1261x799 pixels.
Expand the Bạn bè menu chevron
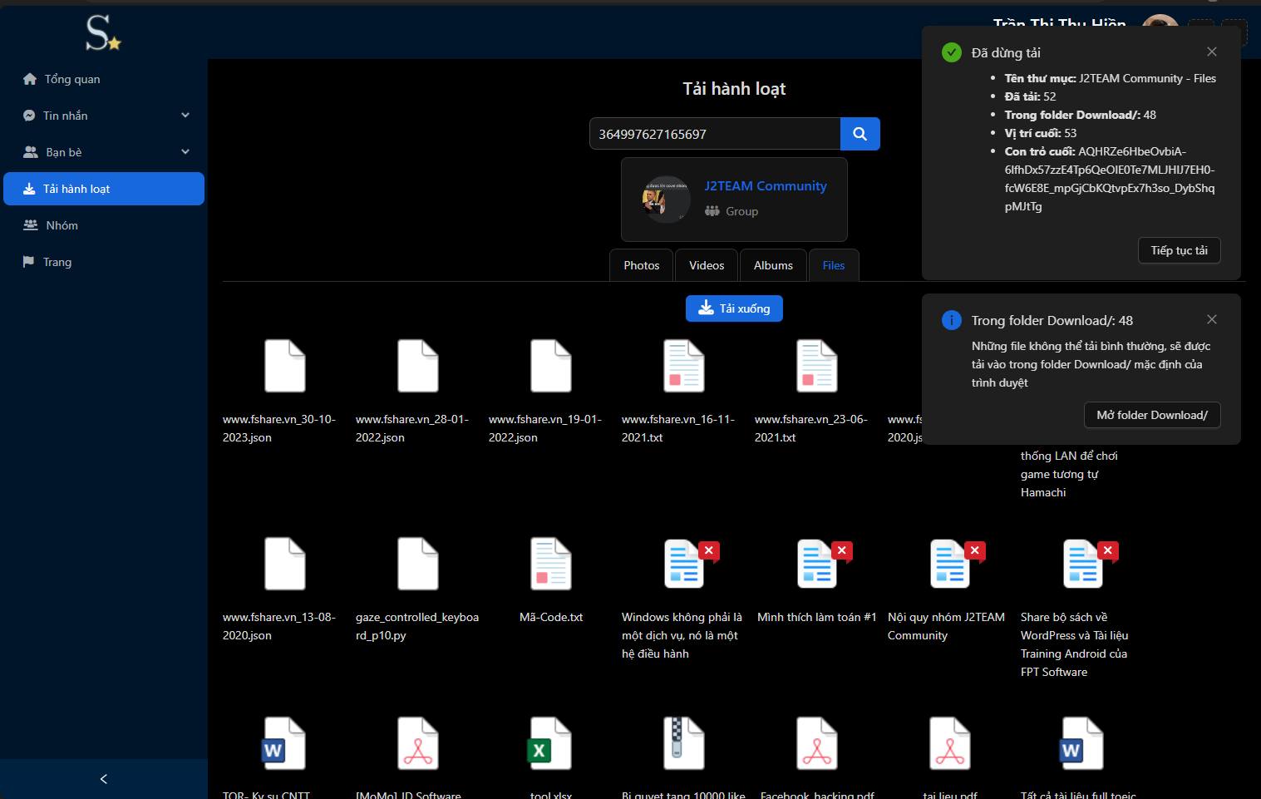coord(185,152)
